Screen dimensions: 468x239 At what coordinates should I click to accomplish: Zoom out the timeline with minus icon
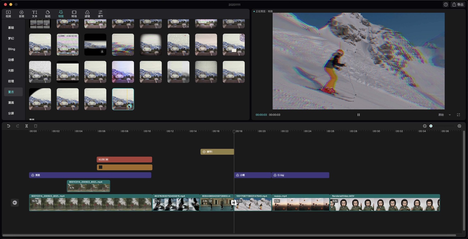click(425, 126)
